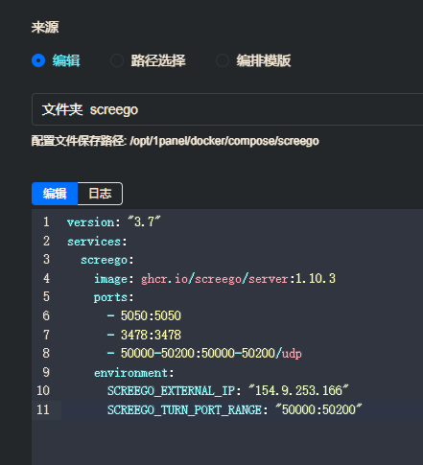Place cursor on services: line

(x=97, y=242)
